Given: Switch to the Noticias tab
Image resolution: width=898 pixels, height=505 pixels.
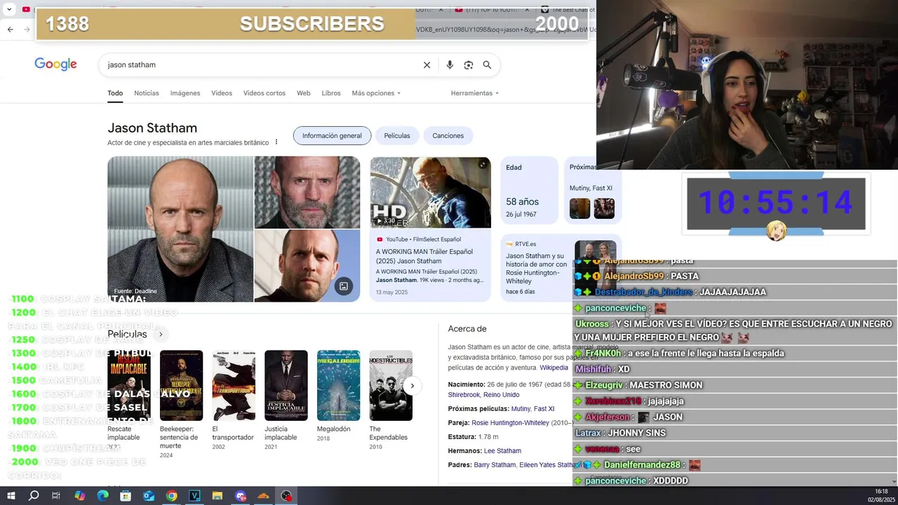Looking at the screenshot, I should point(147,93).
